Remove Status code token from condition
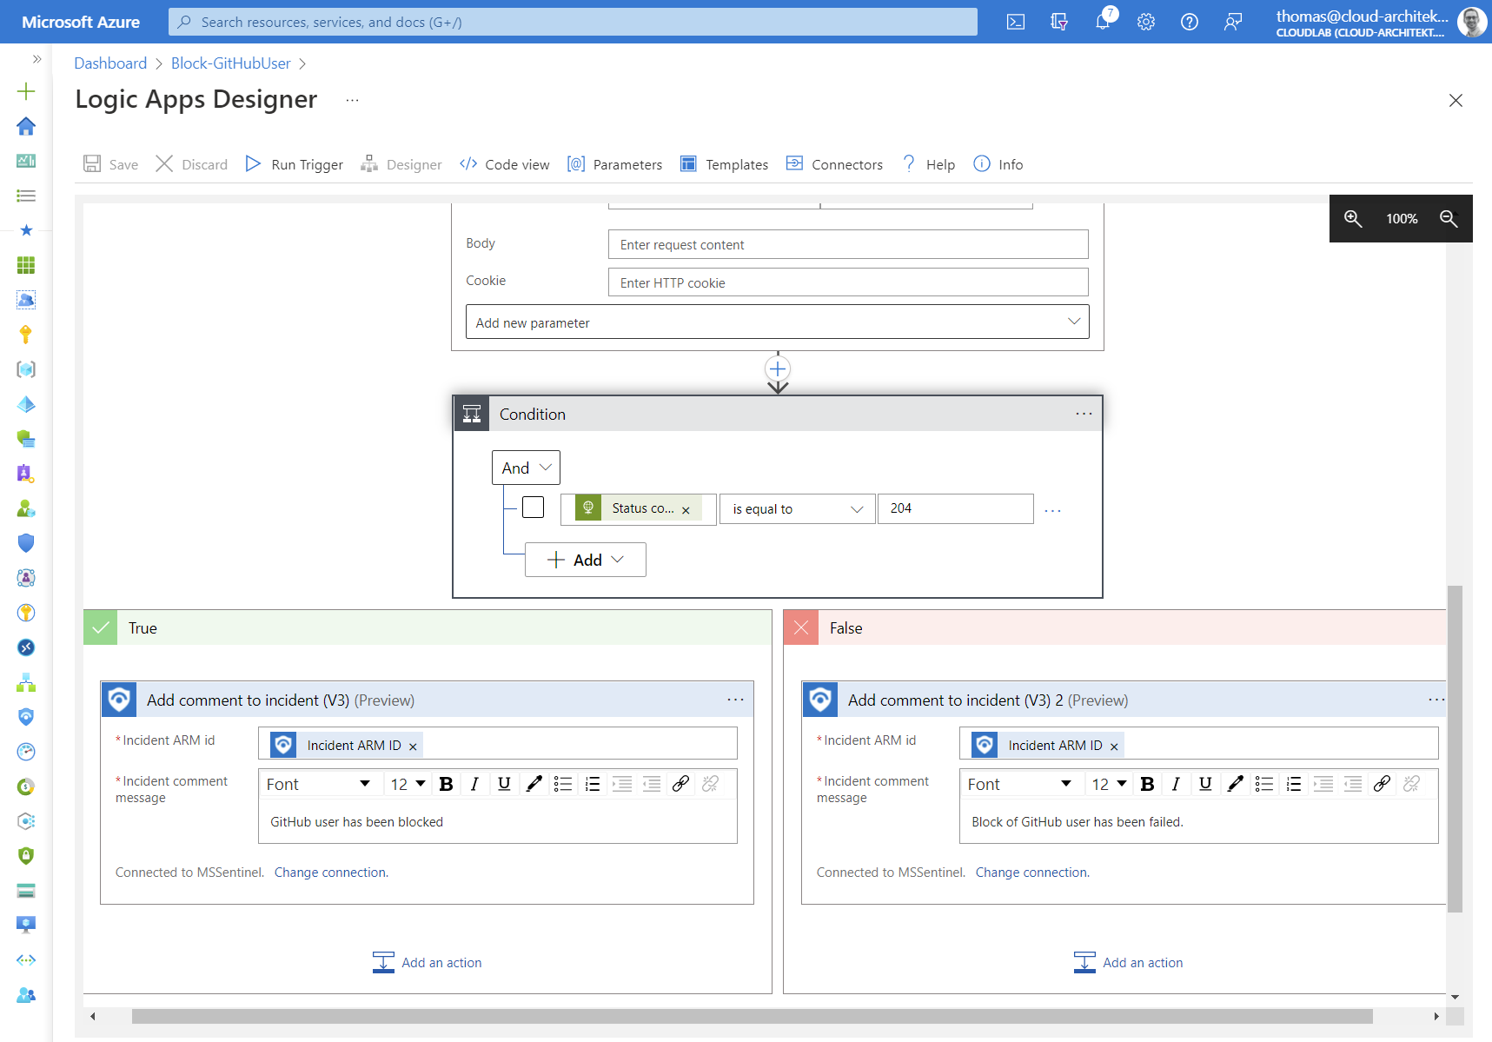Image resolution: width=1492 pixels, height=1042 pixels. click(686, 510)
